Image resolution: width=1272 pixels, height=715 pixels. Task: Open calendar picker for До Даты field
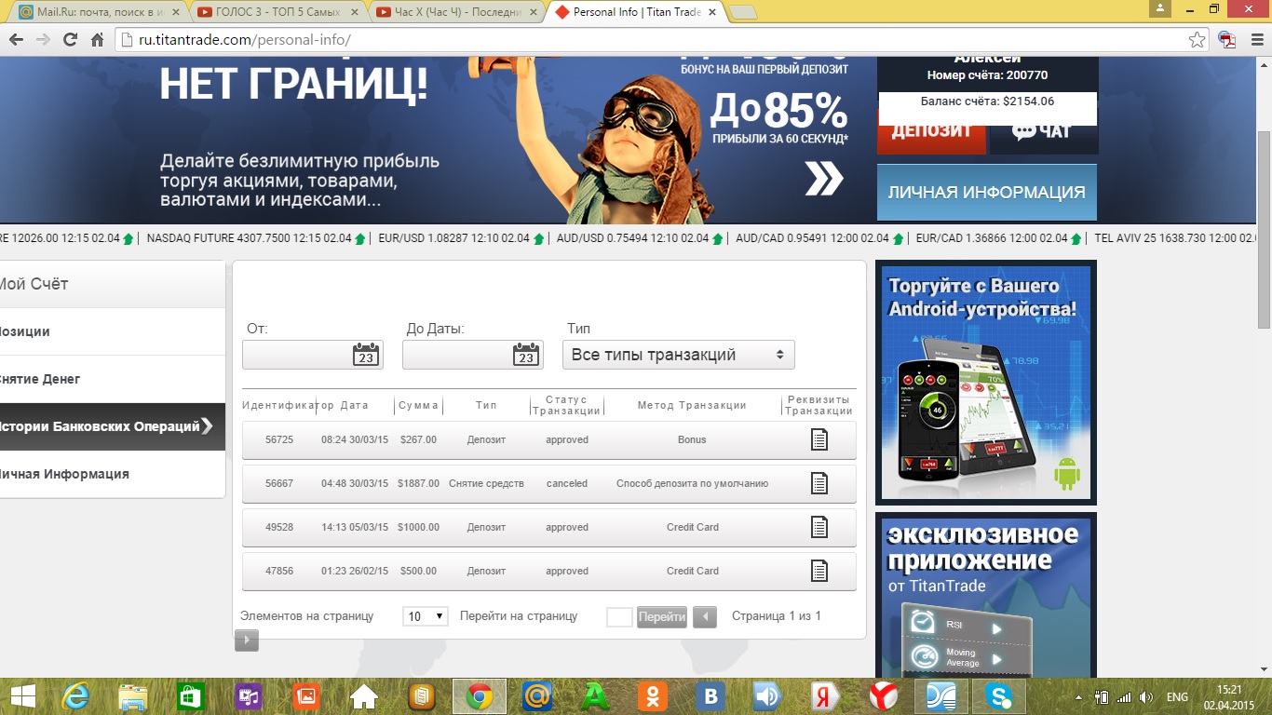526,355
